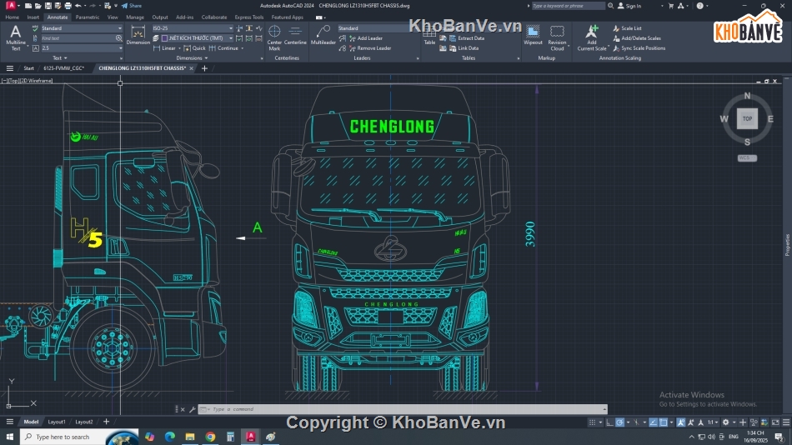Toggle grid display in status bar
Viewport: 792px width, 445px height.
(592, 422)
